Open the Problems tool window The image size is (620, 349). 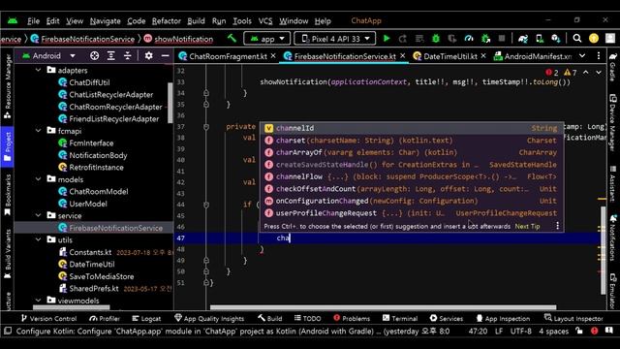tap(352, 318)
